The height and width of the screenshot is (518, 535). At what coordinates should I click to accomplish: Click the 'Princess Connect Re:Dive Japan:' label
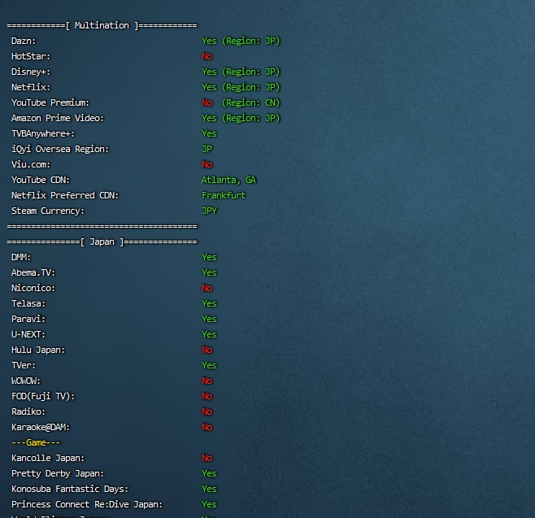pos(87,504)
